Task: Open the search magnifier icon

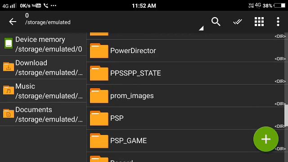Action: [x=216, y=22]
